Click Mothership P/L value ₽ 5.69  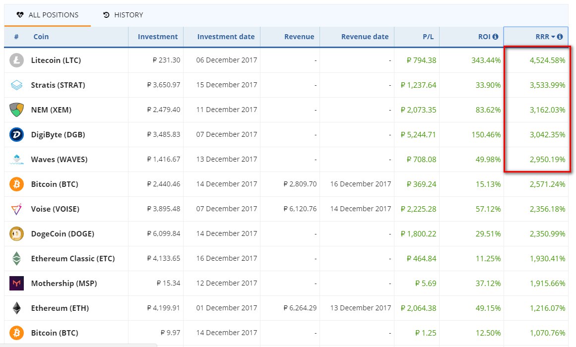[x=426, y=284]
